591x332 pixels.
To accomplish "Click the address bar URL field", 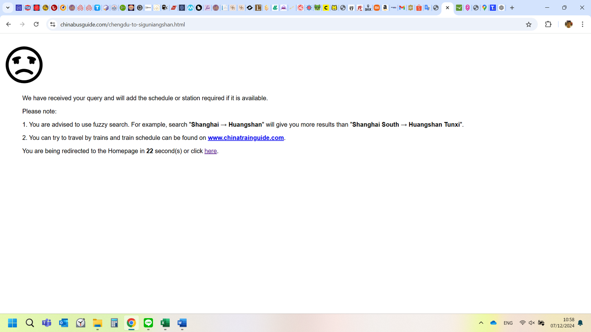I will point(269,24).
